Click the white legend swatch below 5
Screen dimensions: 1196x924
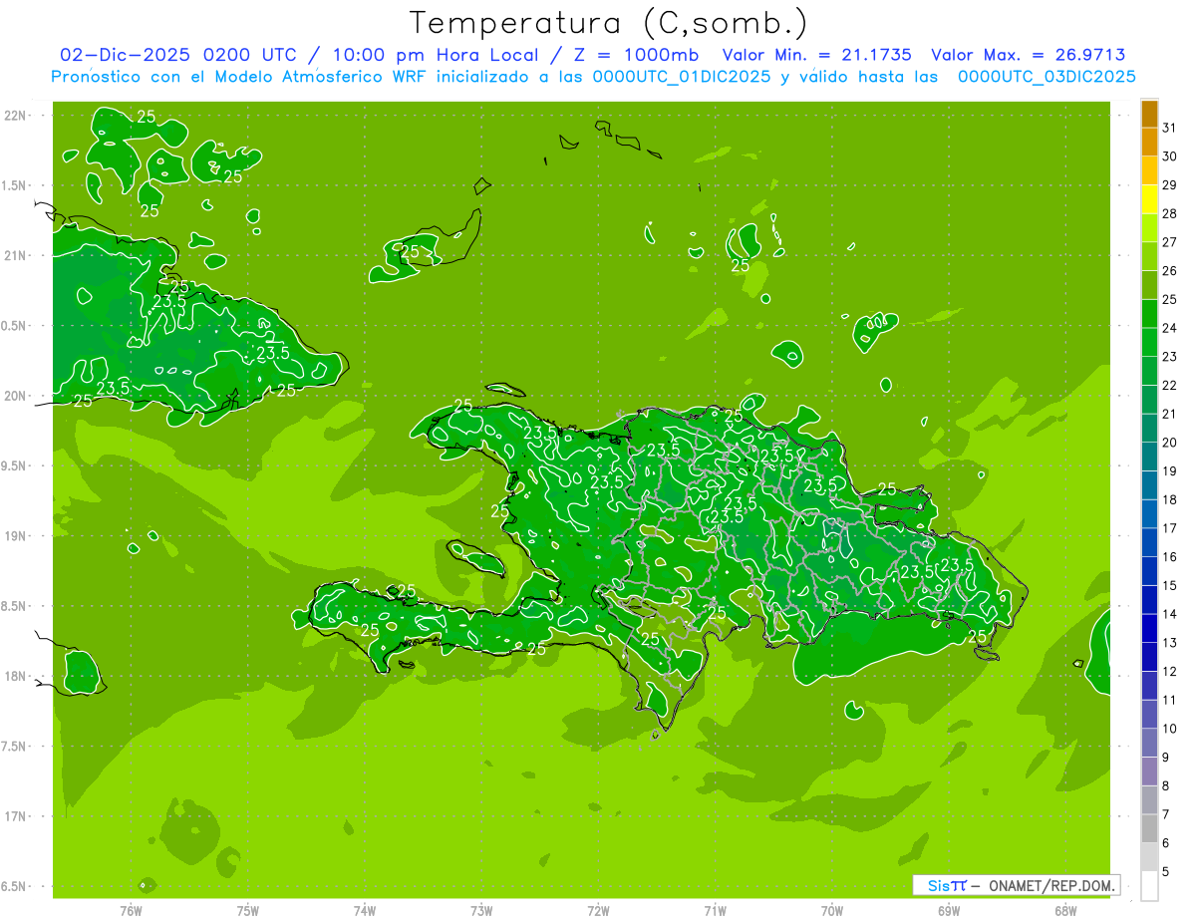(1149, 886)
